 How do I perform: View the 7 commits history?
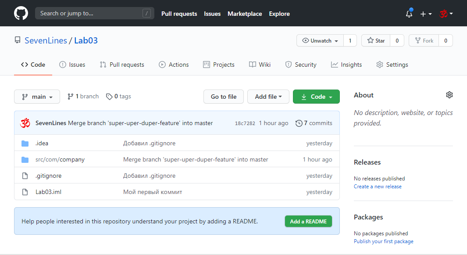(x=314, y=123)
